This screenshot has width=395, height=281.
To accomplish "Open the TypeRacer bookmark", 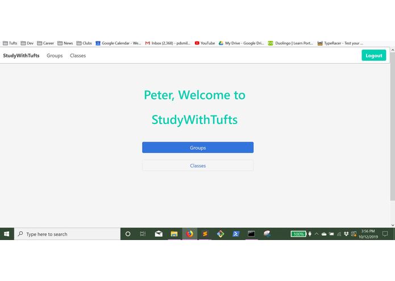I will (340, 43).
